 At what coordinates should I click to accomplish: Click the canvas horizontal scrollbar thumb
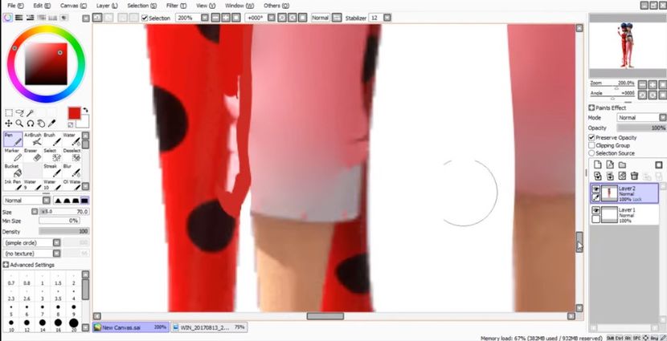coord(325,316)
